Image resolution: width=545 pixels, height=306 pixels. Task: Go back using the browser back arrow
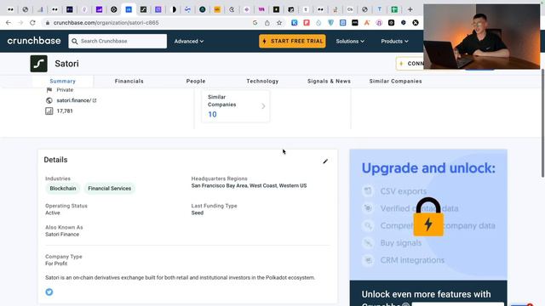[9, 23]
